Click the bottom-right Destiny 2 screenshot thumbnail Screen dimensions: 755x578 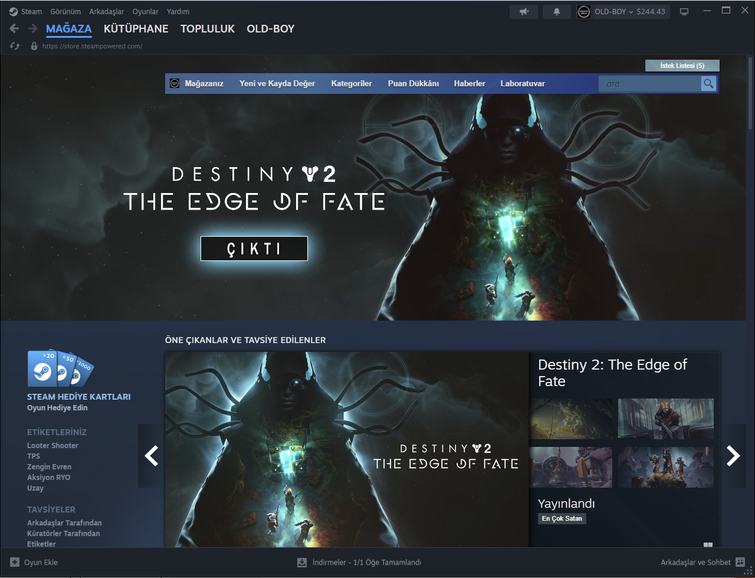click(x=666, y=467)
